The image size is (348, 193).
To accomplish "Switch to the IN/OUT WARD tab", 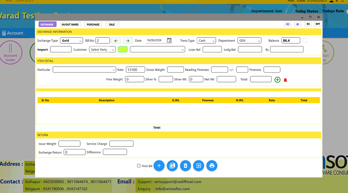I will pyautogui.click(x=70, y=24).
